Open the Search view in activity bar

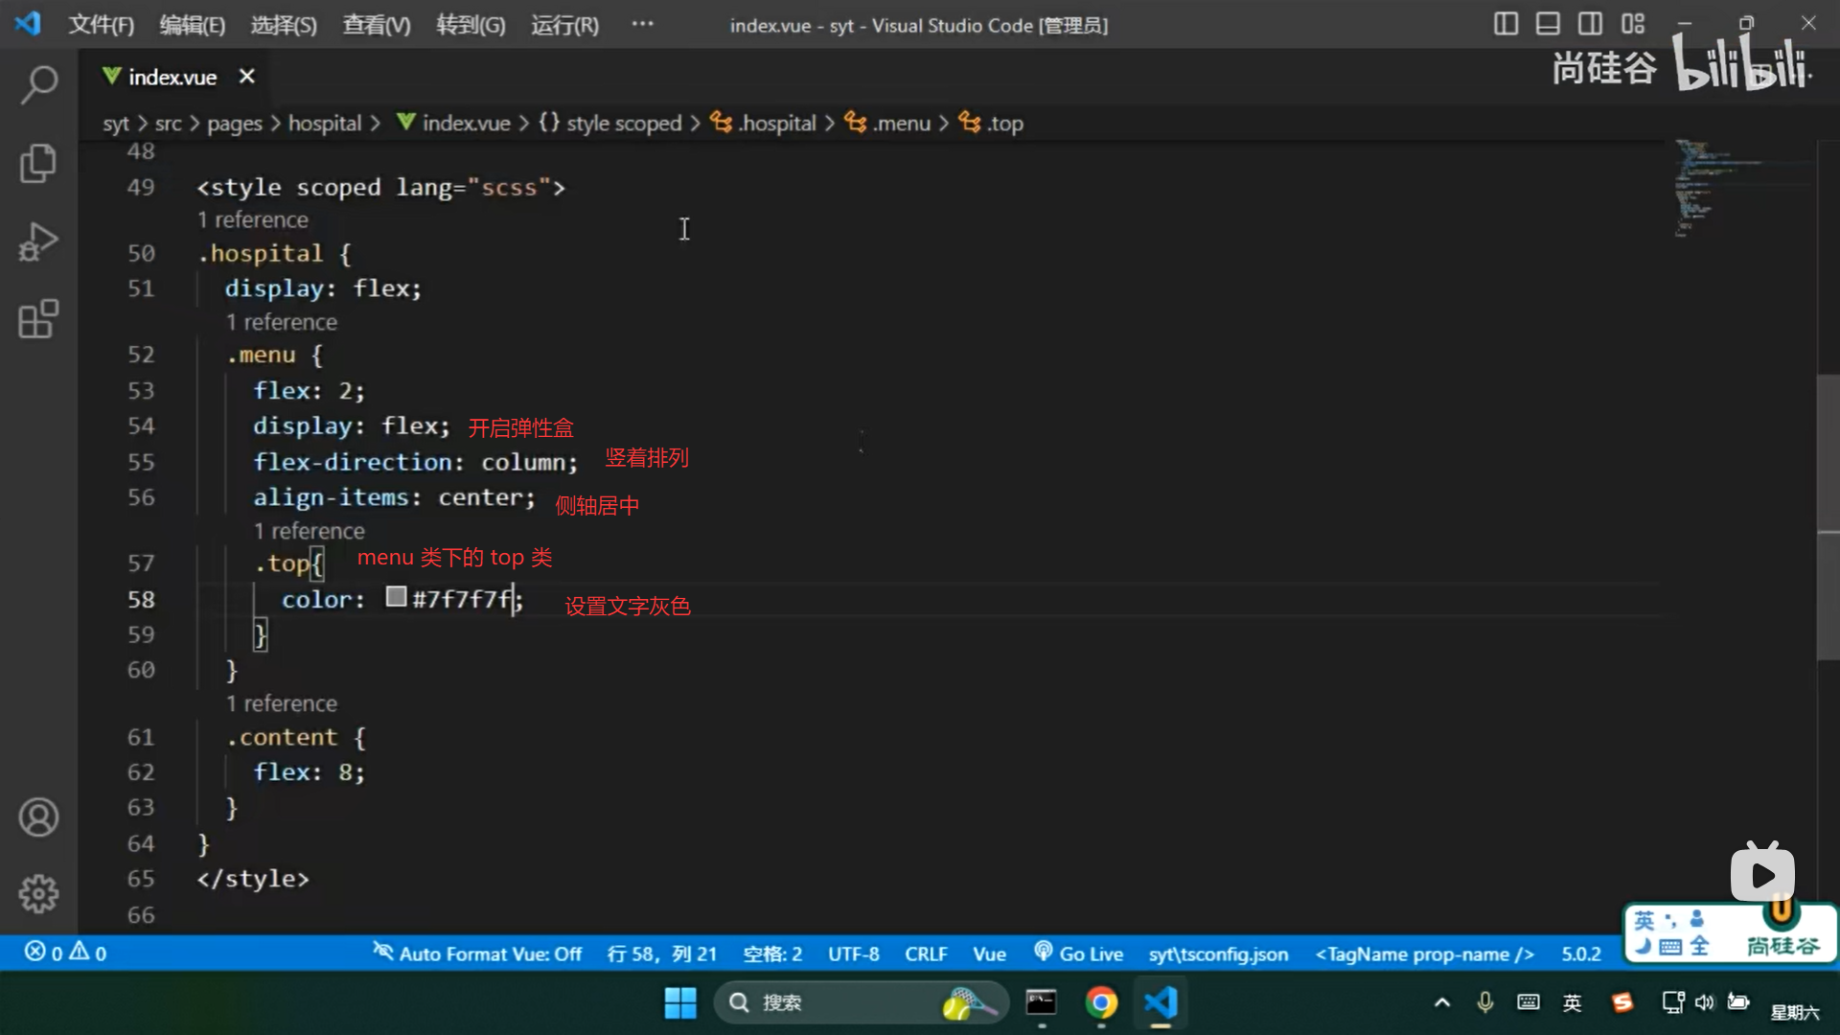(38, 84)
